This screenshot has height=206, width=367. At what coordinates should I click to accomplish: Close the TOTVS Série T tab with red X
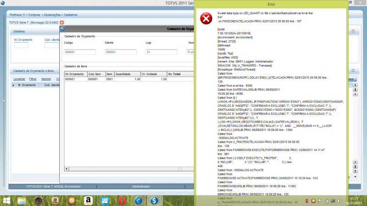[x=62, y=22]
